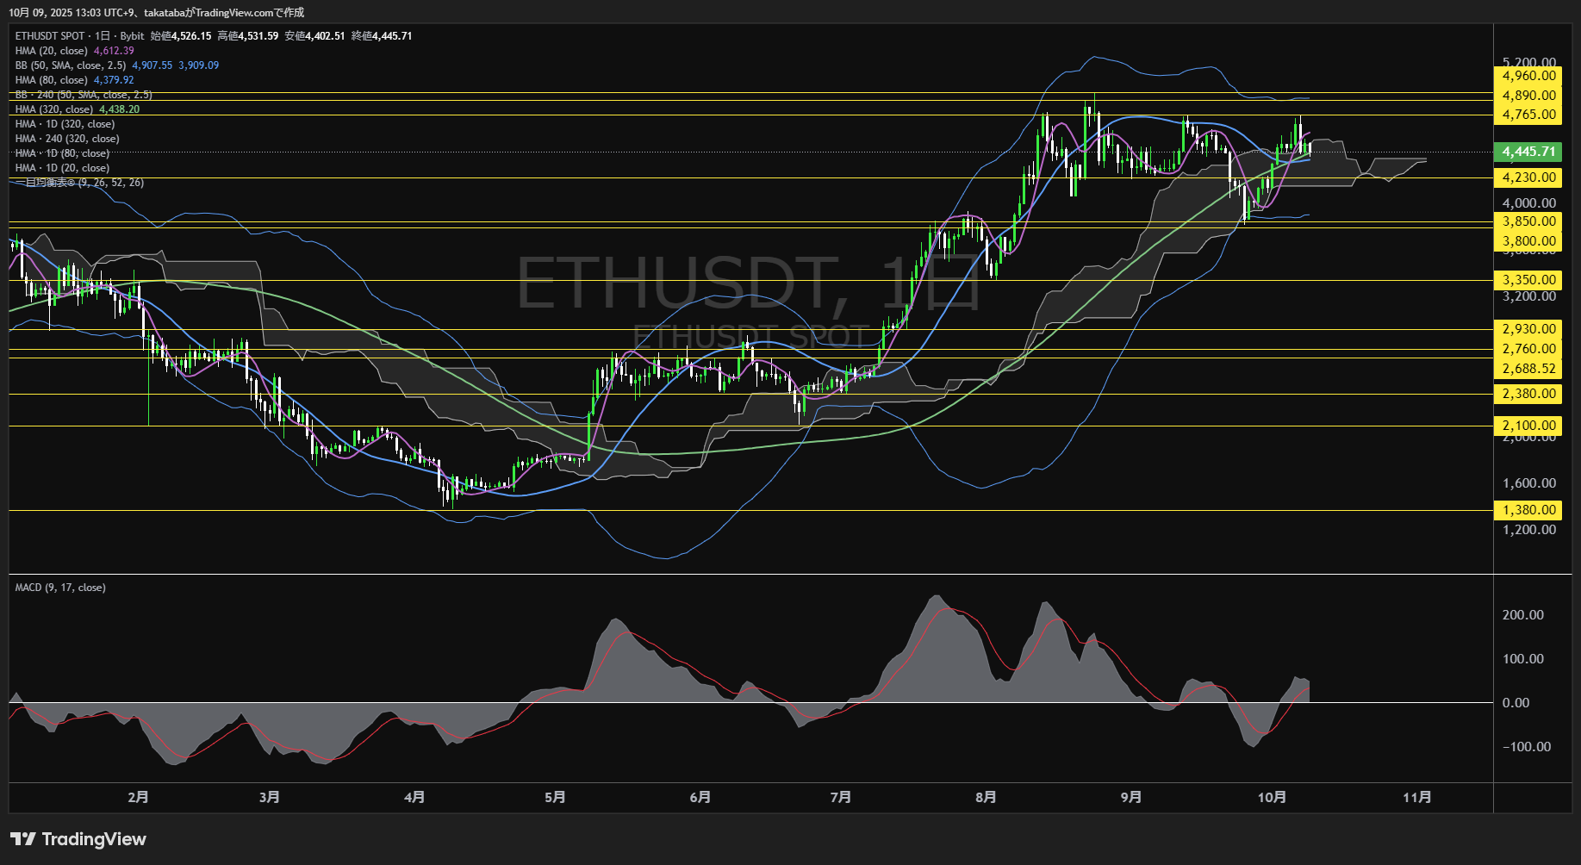Click the 1,380.00 price level label
Viewport: 1581px width, 865px height.
pos(1528,510)
